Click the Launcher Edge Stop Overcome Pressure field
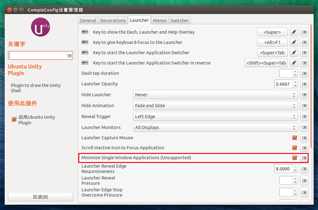Screen dimensions: 318x210 tap(286, 193)
